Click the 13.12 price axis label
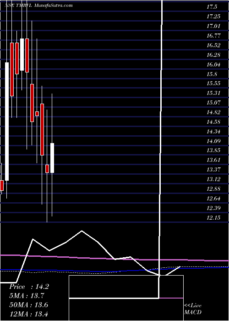229x321 pixels. click(213, 179)
